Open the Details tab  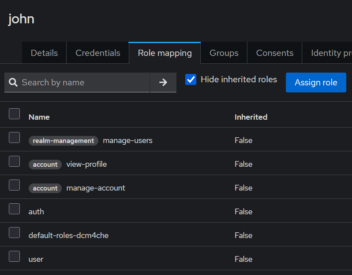coord(44,53)
